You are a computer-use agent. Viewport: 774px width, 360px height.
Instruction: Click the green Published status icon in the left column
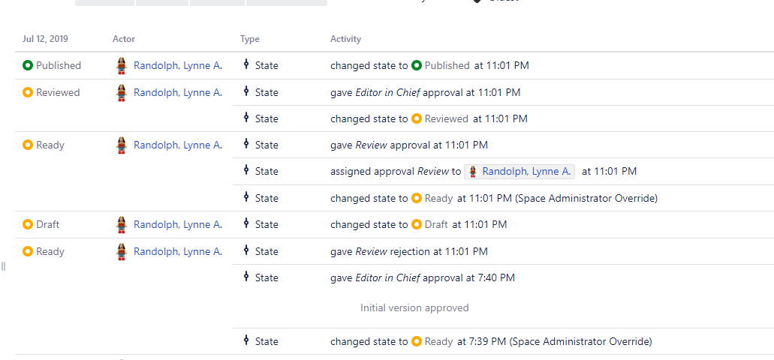28,65
